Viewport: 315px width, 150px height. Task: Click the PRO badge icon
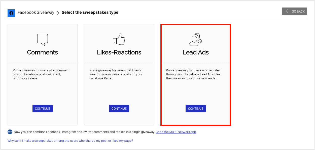[10, 132]
